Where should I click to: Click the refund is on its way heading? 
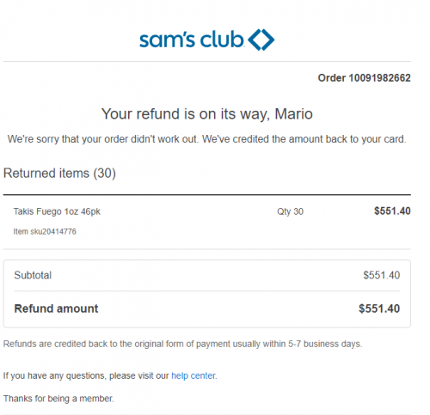click(207, 114)
